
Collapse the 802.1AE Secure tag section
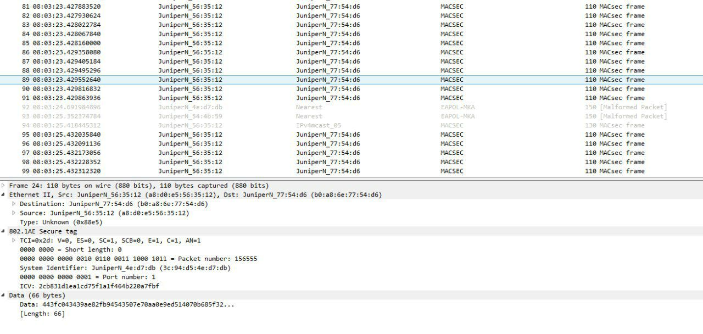click(3, 231)
